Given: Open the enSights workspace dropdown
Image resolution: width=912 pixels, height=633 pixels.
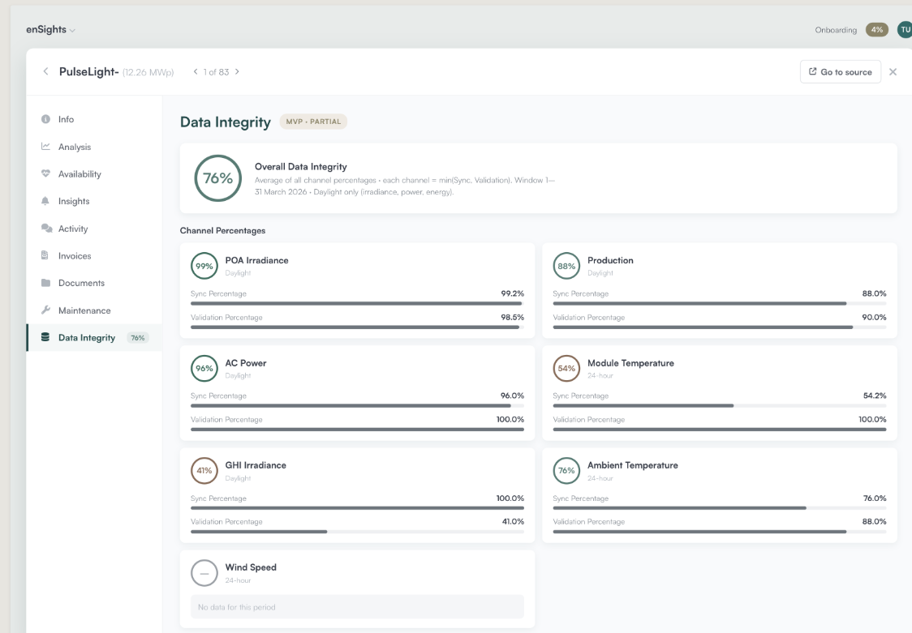Looking at the screenshot, I should pyautogui.click(x=50, y=30).
